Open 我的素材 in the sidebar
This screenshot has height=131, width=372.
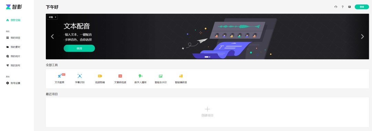pyautogui.click(x=13, y=47)
